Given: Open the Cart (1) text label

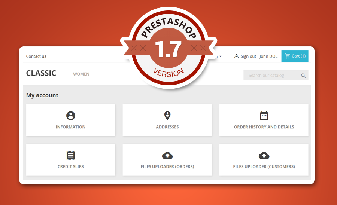Looking at the screenshot, I should click(298, 56).
